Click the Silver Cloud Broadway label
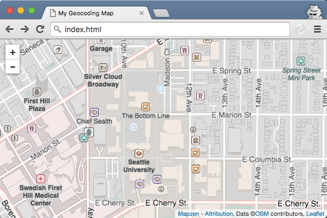 click(103, 81)
